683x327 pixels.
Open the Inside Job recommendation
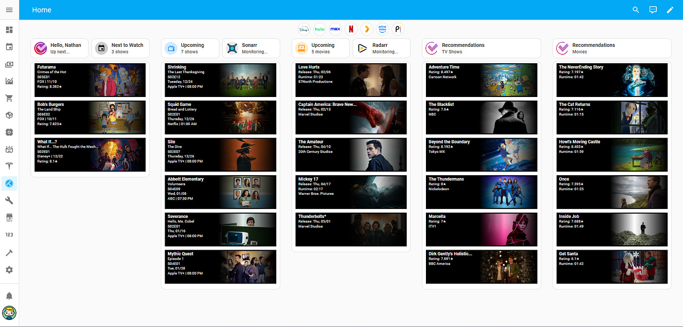click(612, 230)
